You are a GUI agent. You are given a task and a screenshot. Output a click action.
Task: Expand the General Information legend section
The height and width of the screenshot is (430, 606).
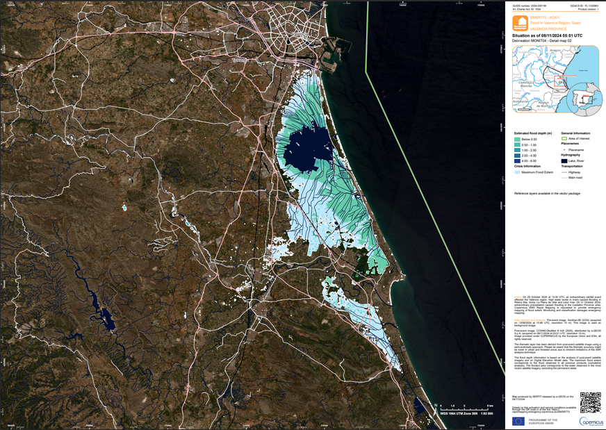tap(574, 131)
